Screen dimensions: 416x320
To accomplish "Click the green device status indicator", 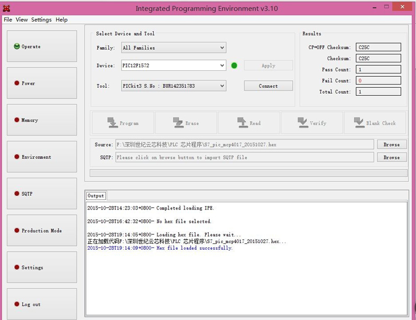I will tap(234, 66).
